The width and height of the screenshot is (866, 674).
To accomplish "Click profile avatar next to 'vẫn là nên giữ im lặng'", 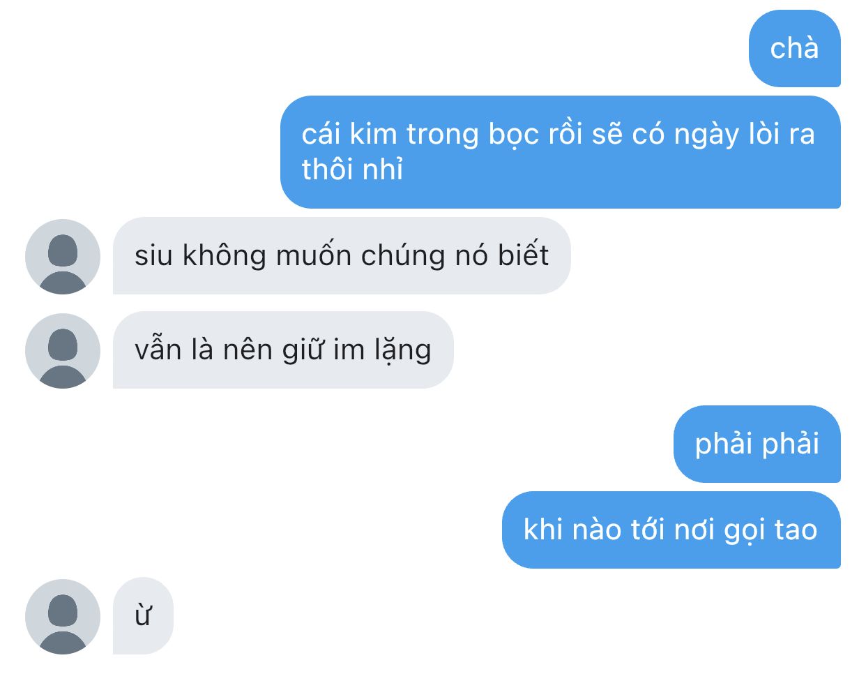I will point(63,350).
